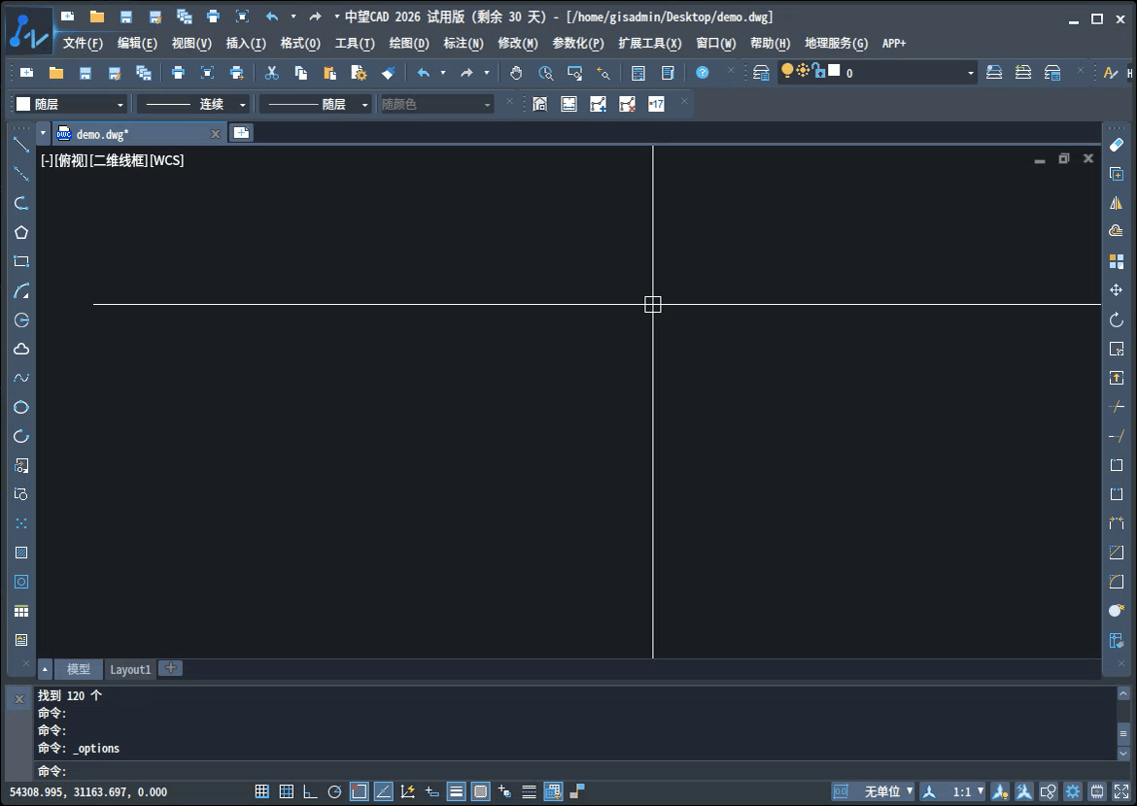The height and width of the screenshot is (806, 1137).
Task: Click the scissors Cut icon
Action: click(272, 73)
